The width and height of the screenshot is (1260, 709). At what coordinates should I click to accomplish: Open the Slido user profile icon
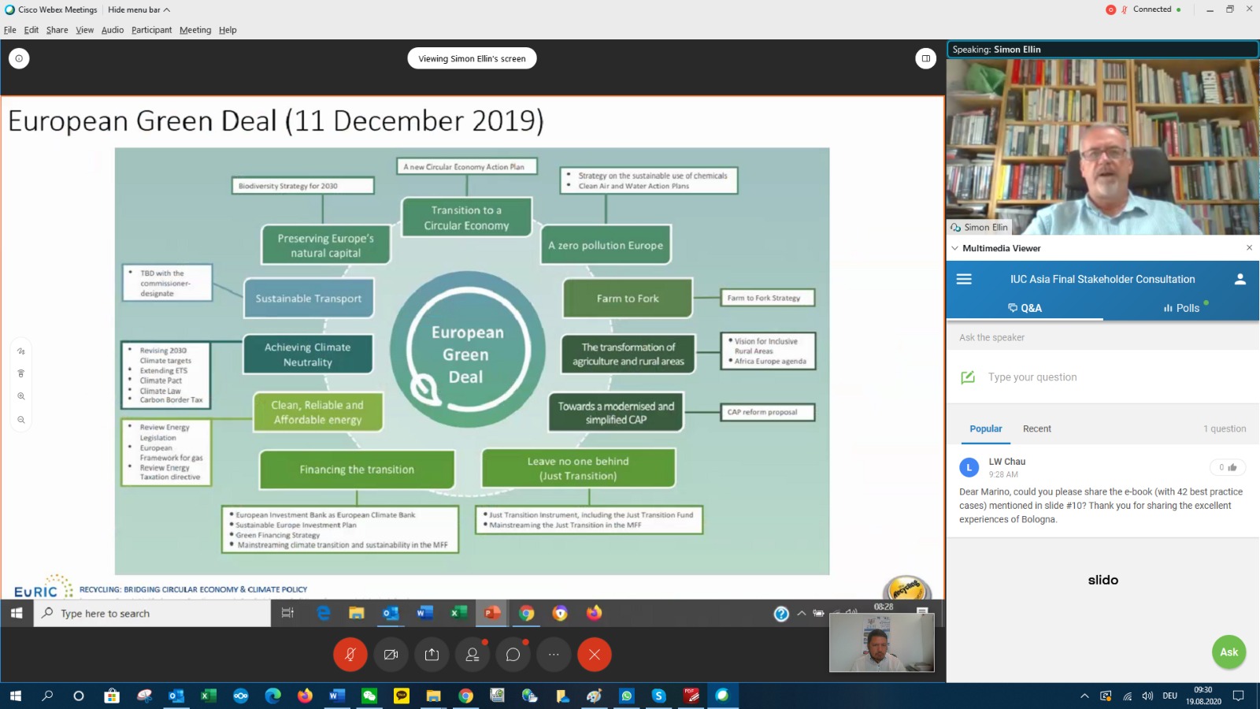coord(1240,279)
